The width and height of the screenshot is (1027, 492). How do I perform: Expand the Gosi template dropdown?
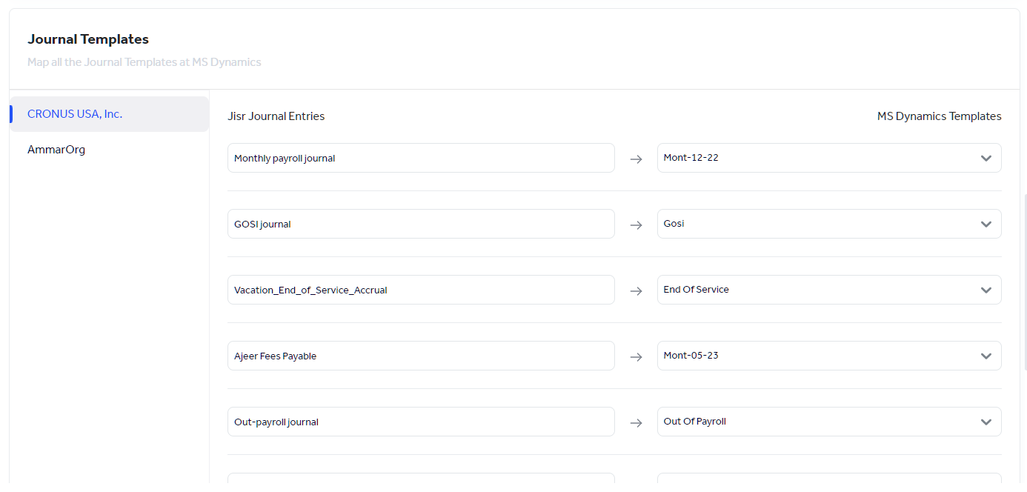(x=986, y=224)
